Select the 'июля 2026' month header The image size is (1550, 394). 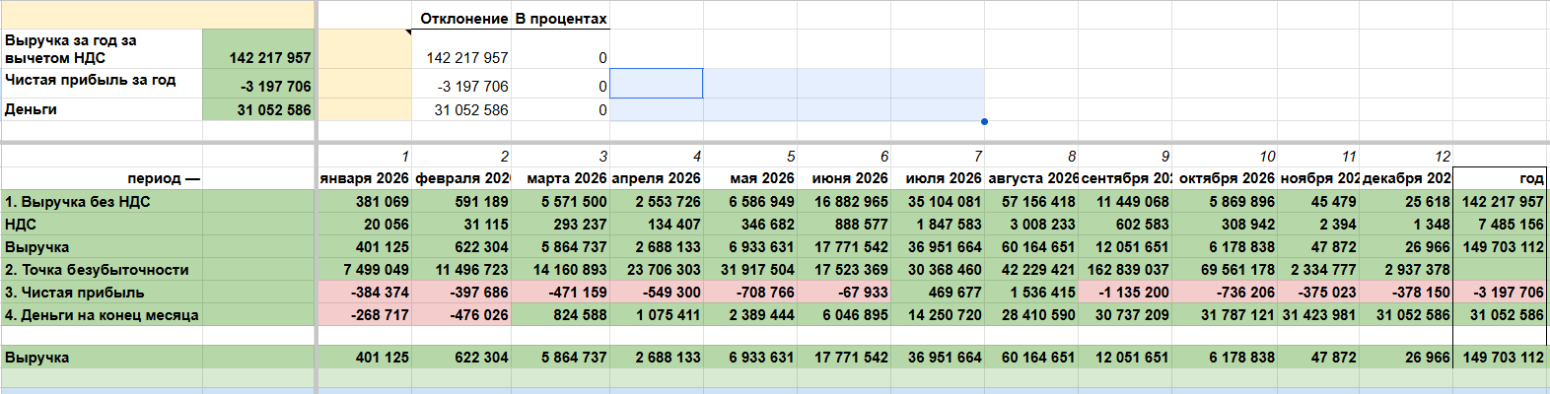click(x=938, y=178)
